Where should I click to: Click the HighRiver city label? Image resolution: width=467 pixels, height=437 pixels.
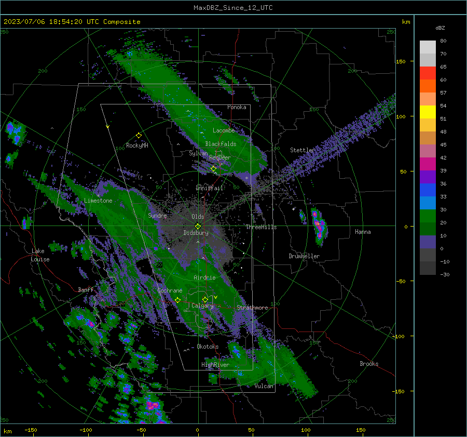[215, 365]
